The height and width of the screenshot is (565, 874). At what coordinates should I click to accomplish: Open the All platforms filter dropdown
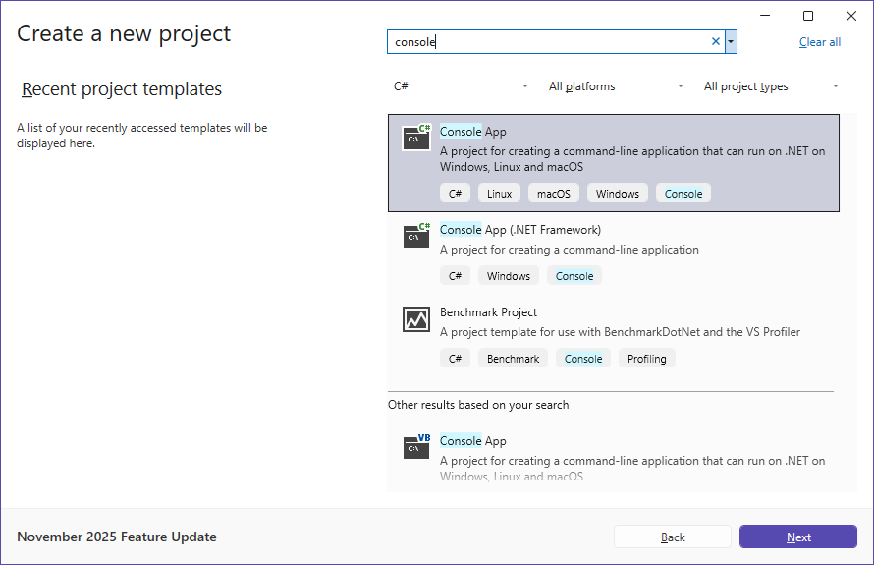(616, 86)
